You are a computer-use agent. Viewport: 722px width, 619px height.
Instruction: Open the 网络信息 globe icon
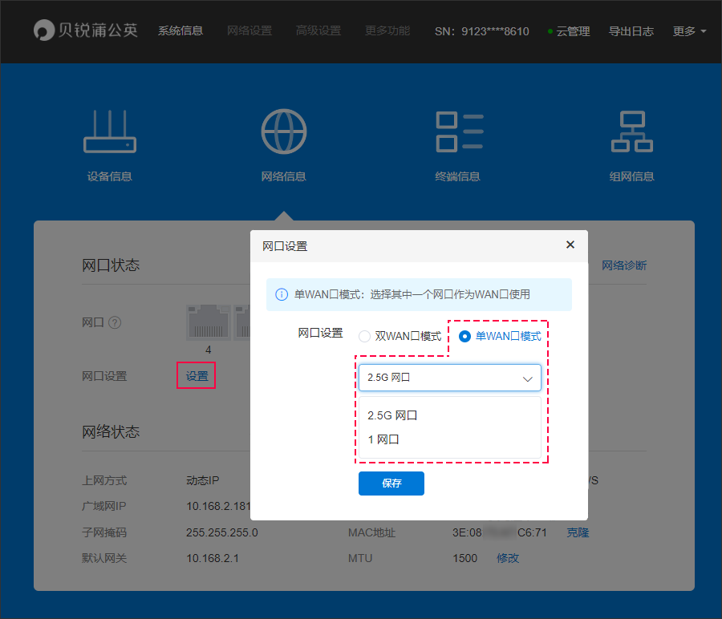284,131
